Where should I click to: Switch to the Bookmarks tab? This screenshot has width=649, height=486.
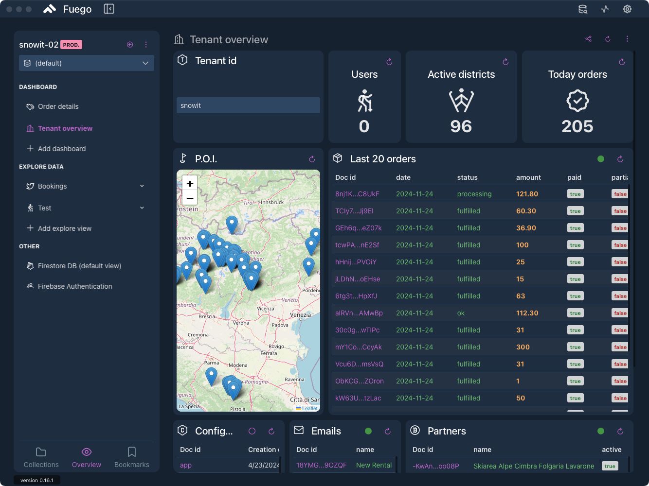(131, 457)
